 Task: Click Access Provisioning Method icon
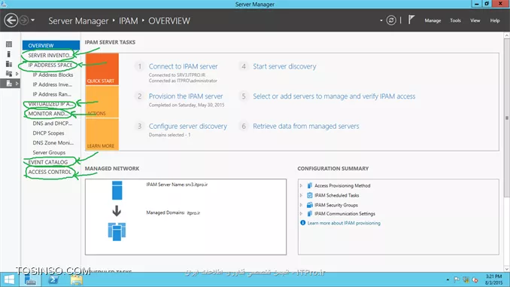click(x=310, y=186)
